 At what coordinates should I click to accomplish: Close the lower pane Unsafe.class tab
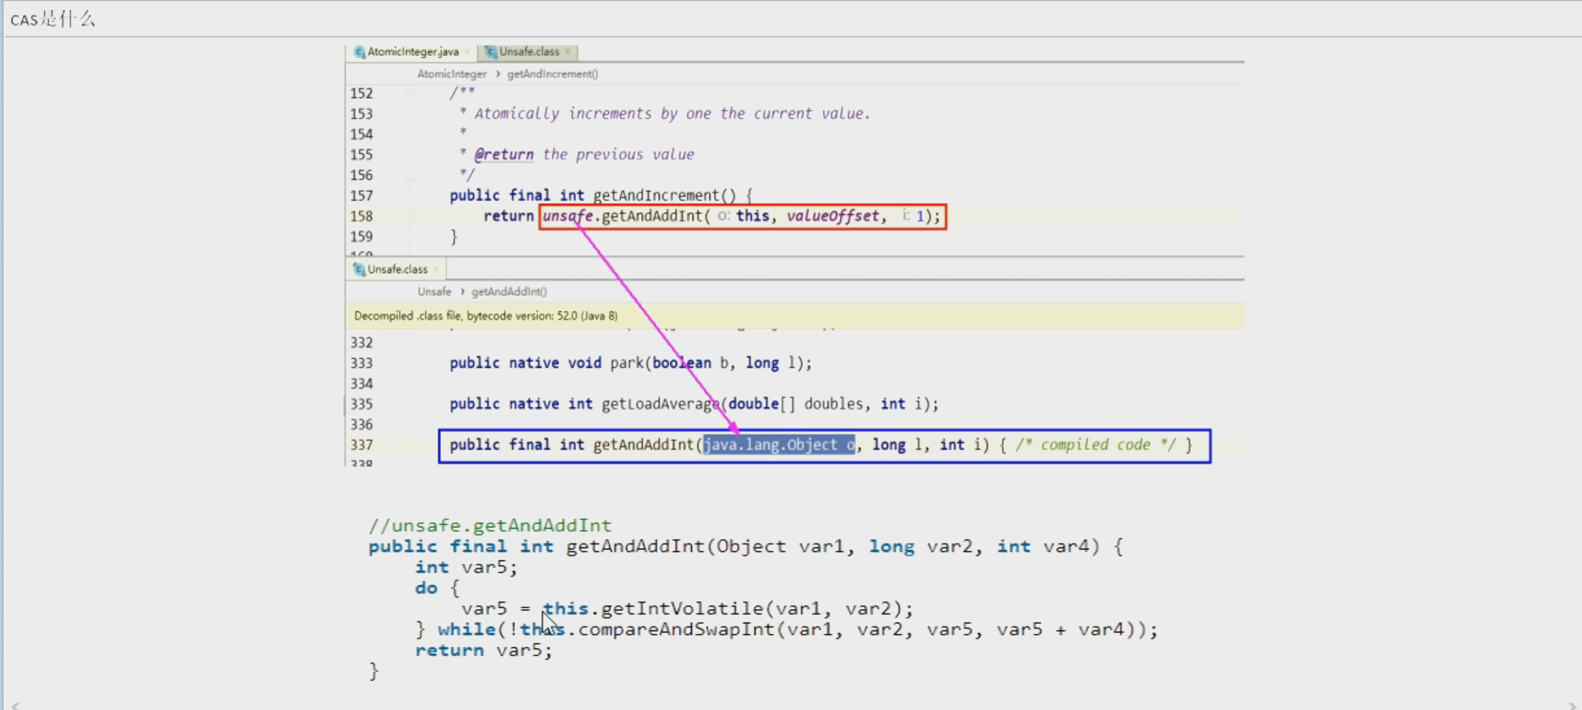click(436, 269)
